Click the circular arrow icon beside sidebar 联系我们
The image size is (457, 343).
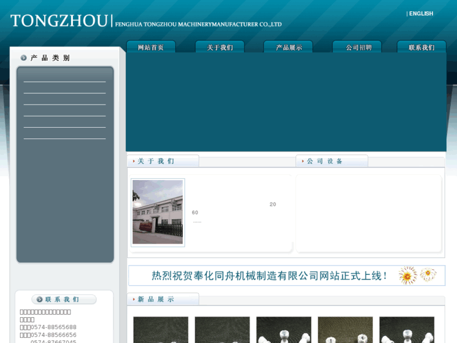point(40,299)
